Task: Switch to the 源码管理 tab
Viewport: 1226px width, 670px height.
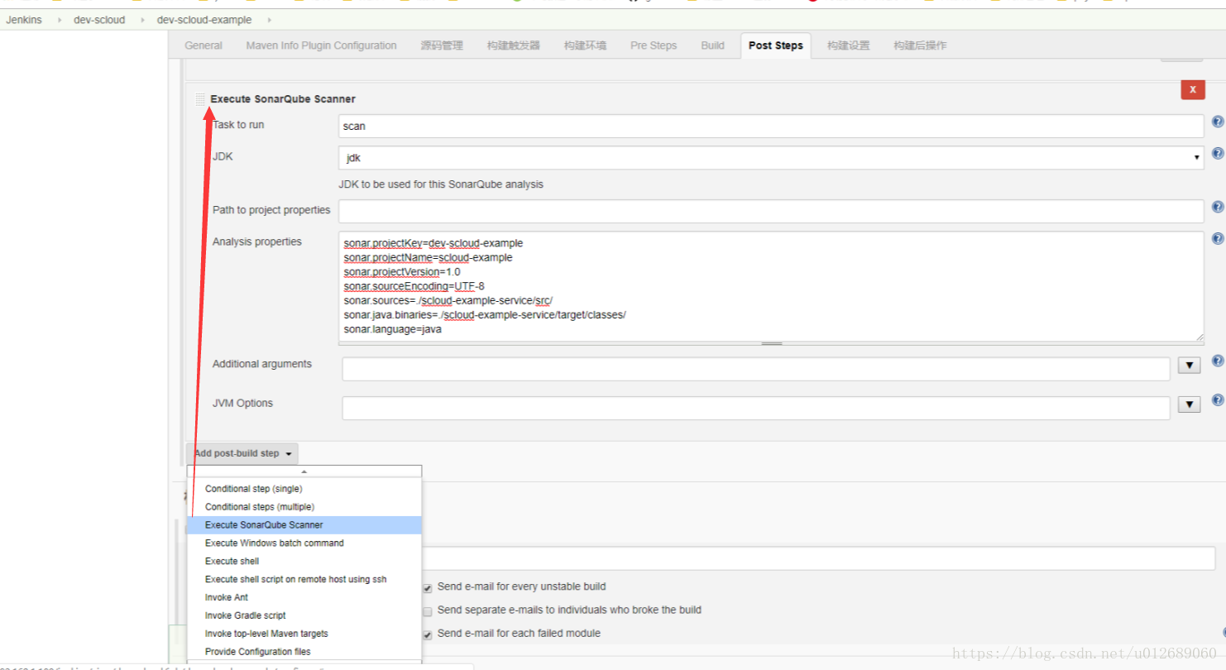Action: (x=442, y=45)
